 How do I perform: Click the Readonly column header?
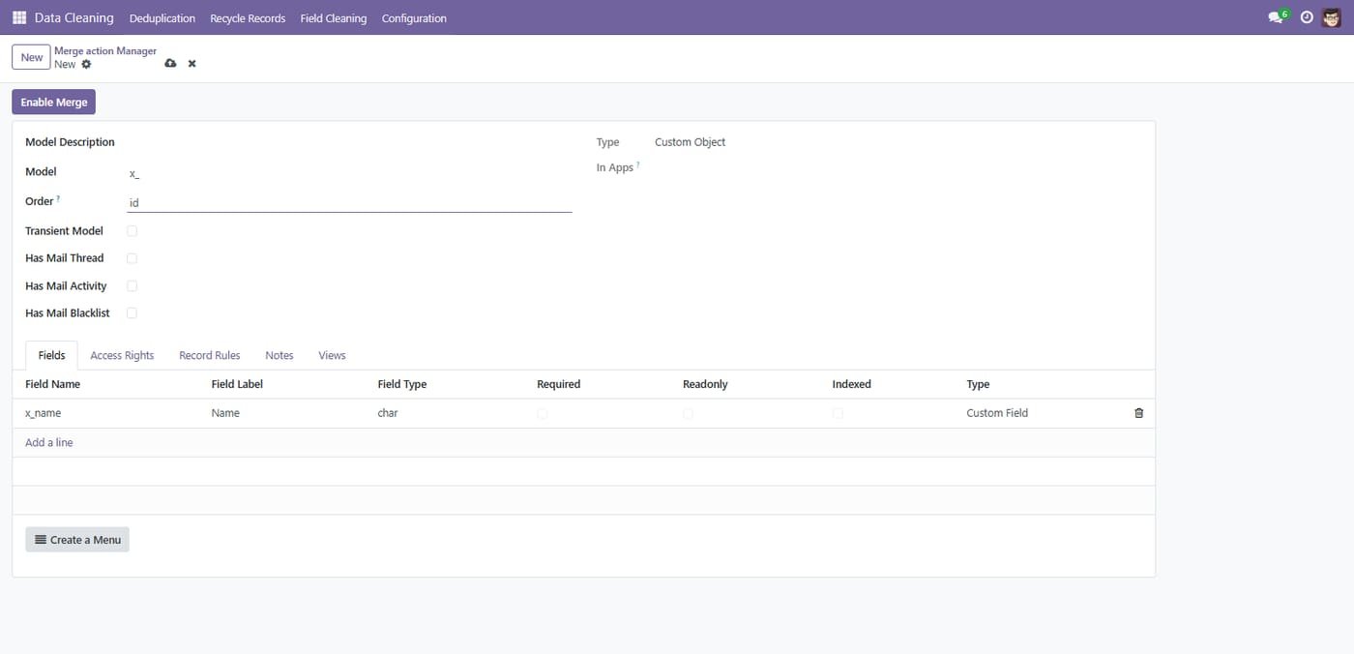pos(705,384)
